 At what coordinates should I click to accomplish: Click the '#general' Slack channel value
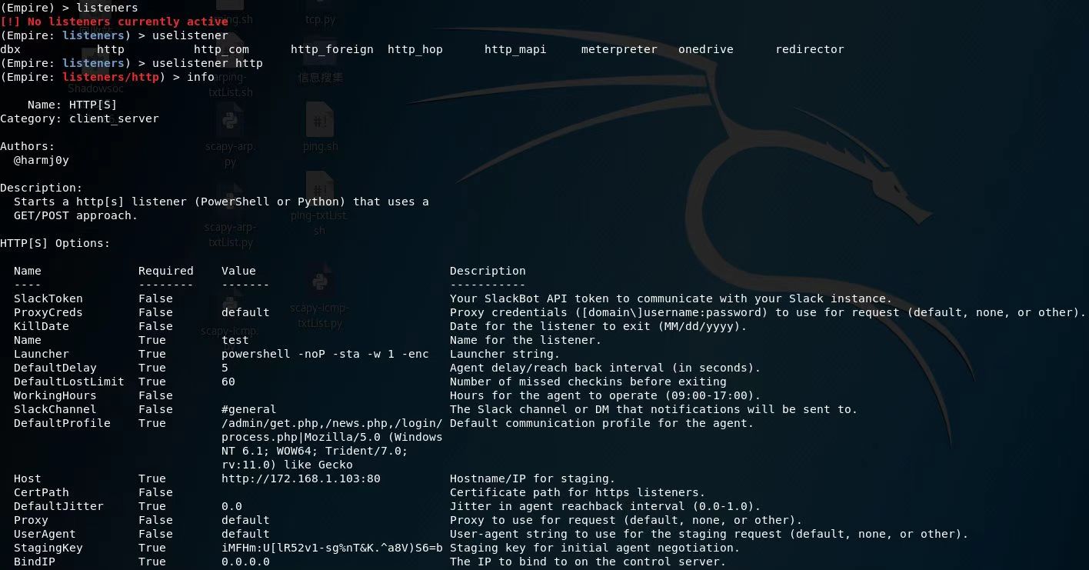coord(249,409)
